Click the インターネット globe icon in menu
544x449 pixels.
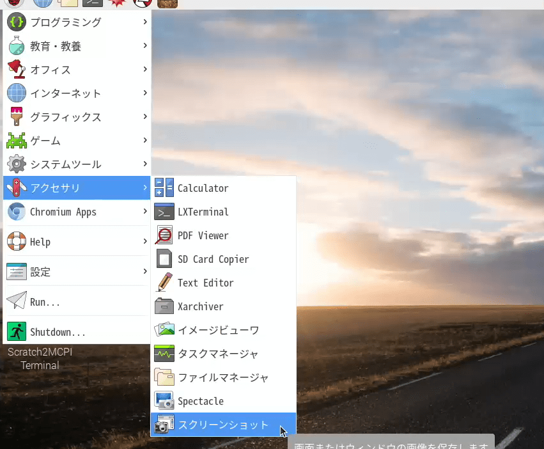(17, 93)
